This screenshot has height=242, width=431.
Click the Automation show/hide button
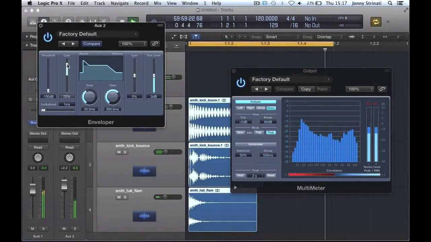click(x=173, y=37)
